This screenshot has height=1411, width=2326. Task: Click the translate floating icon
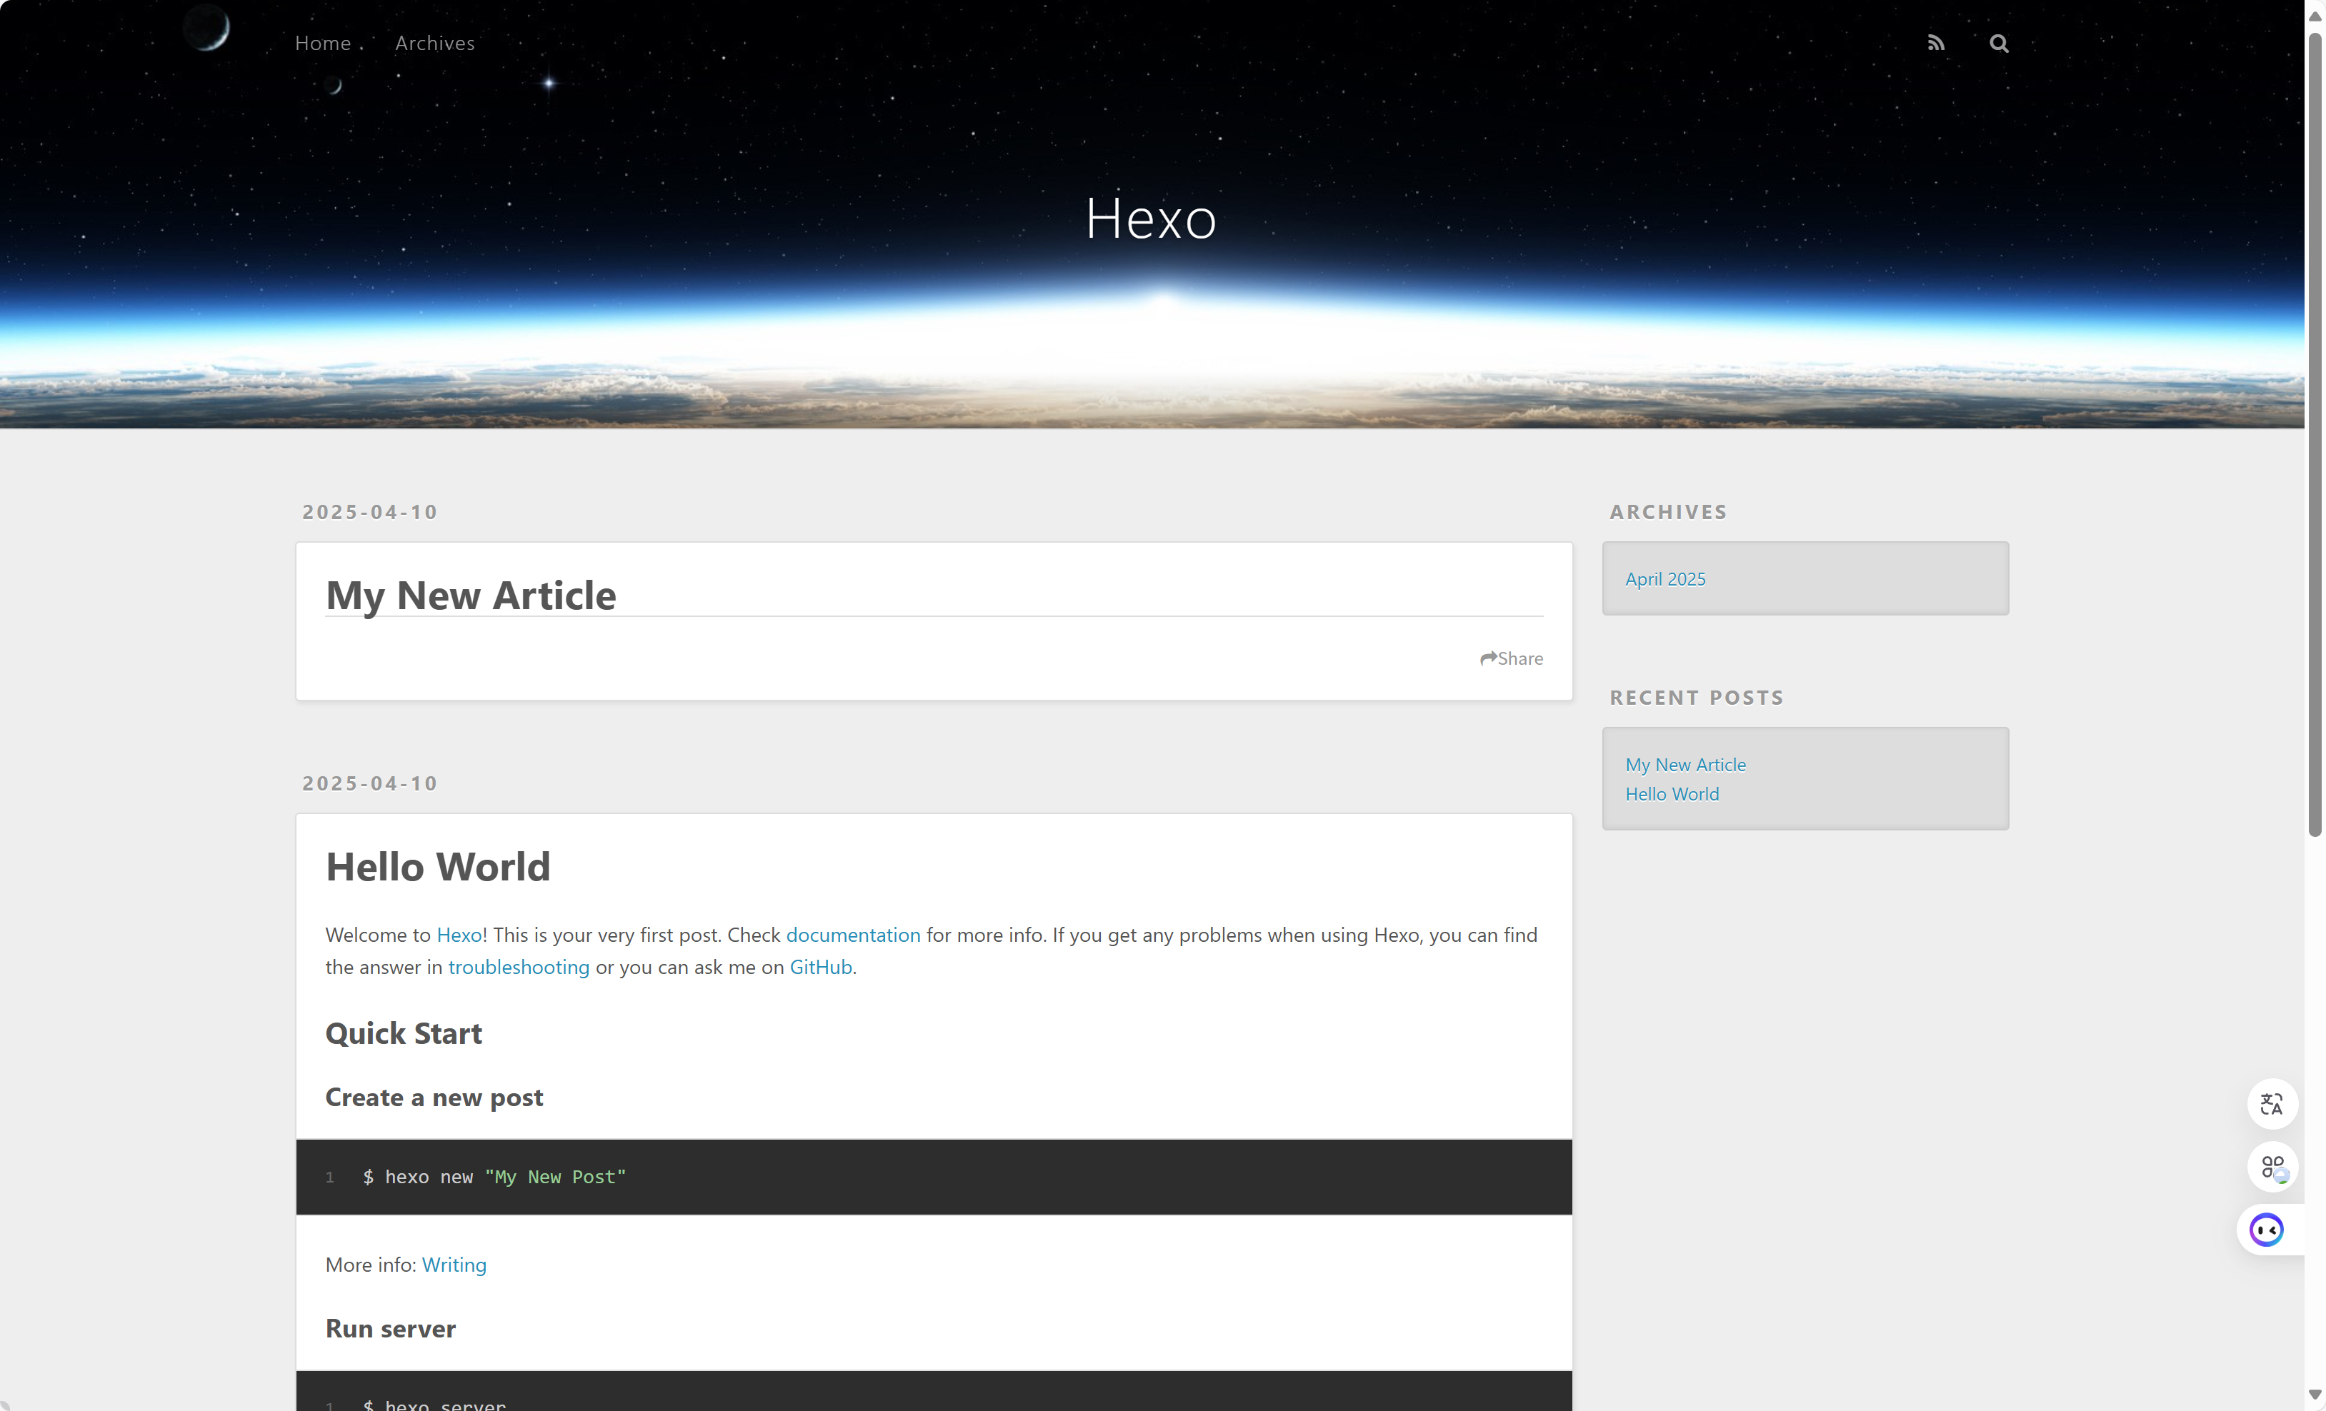point(2271,1103)
